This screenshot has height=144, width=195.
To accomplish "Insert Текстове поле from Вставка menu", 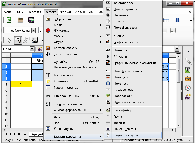I will coord(74,75).
